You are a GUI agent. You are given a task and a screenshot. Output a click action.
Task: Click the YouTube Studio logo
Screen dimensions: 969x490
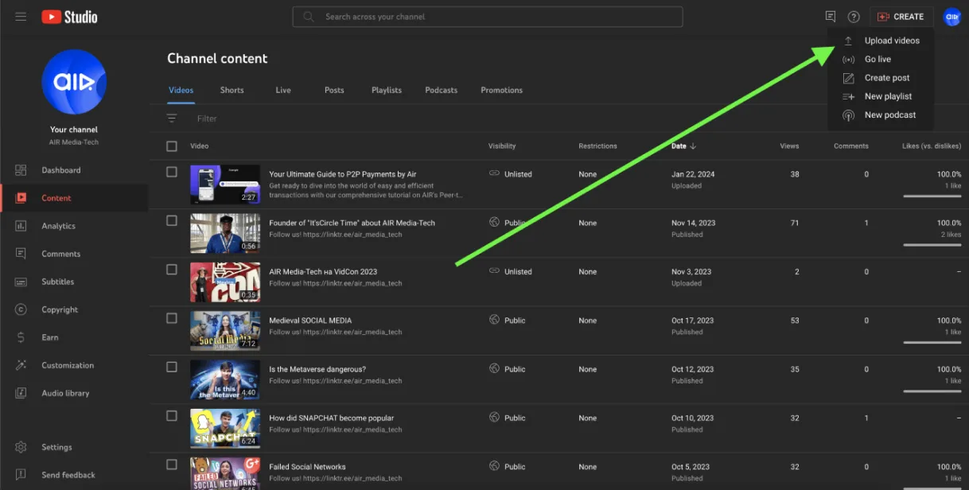[x=70, y=17]
